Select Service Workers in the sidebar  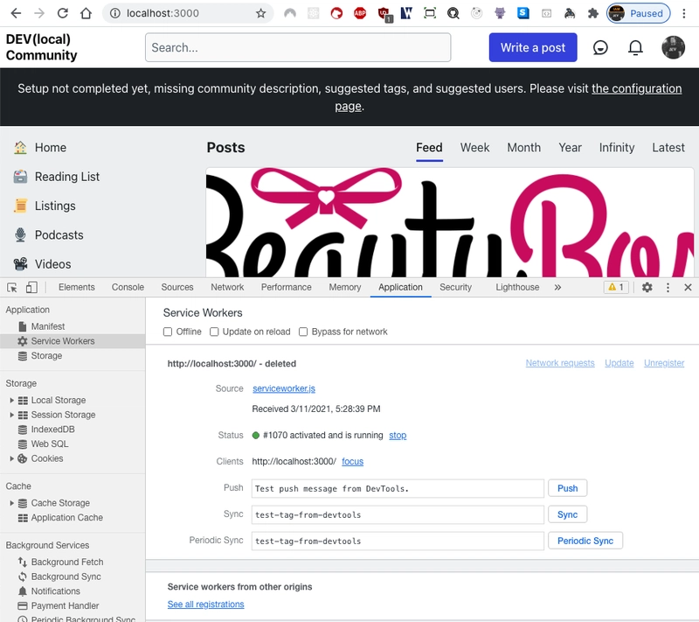(73, 341)
